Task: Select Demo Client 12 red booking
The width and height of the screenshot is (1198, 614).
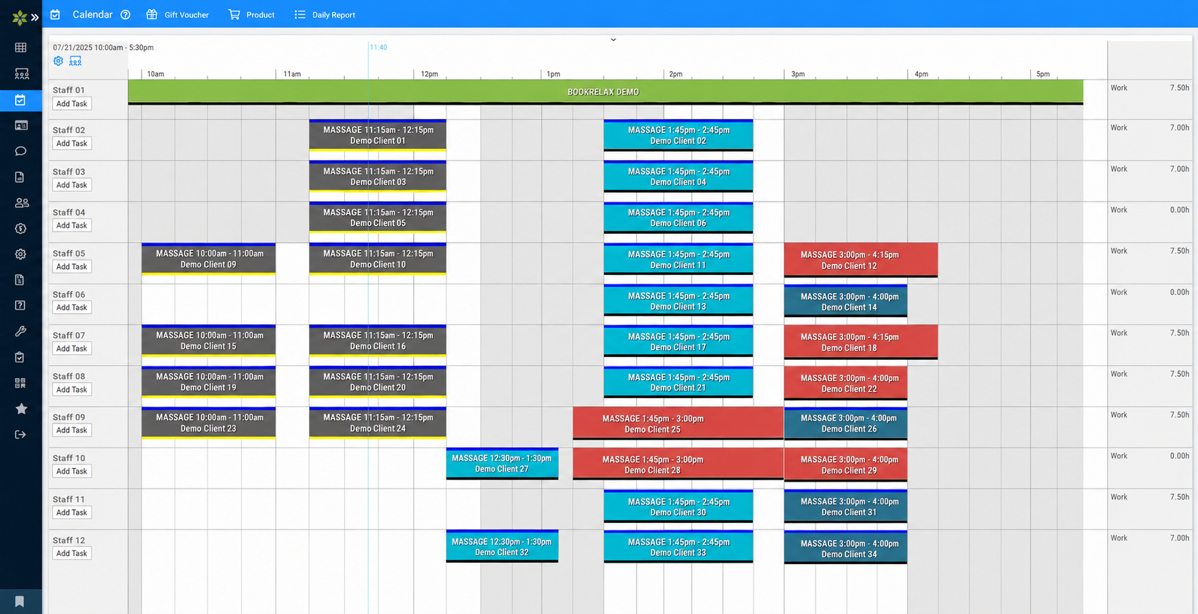Action: click(861, 260)
